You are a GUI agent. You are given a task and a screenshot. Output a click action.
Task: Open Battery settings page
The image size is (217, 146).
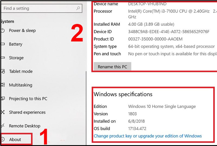pos(16,44)
